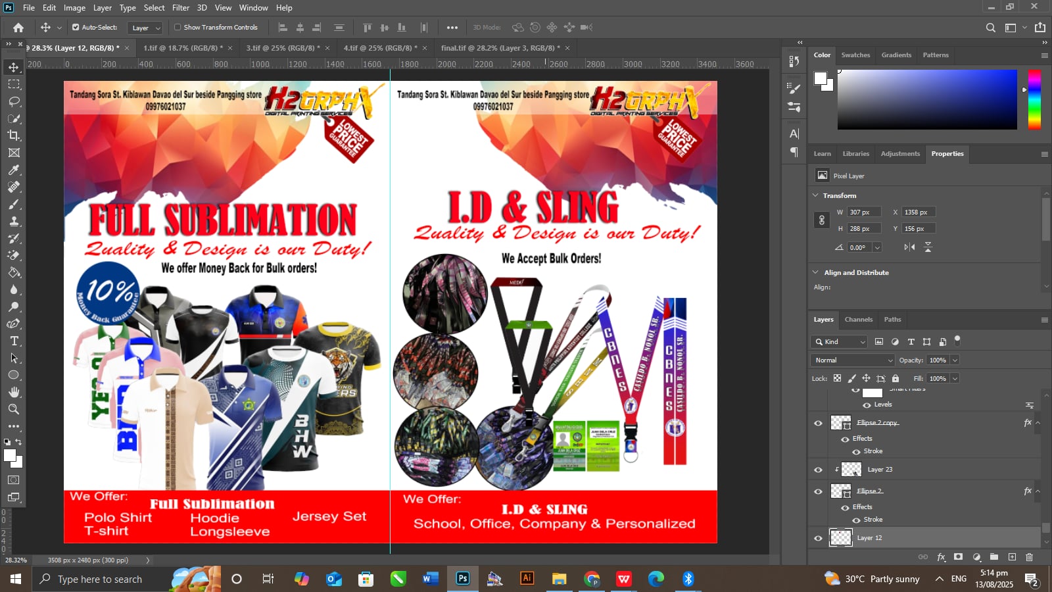Screen dimensions: 1052x592
Task: Choose the Zoom tool in toolbar
Action: (x=13, y=409)
